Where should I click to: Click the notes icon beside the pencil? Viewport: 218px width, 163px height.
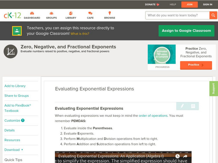(193, 106)
